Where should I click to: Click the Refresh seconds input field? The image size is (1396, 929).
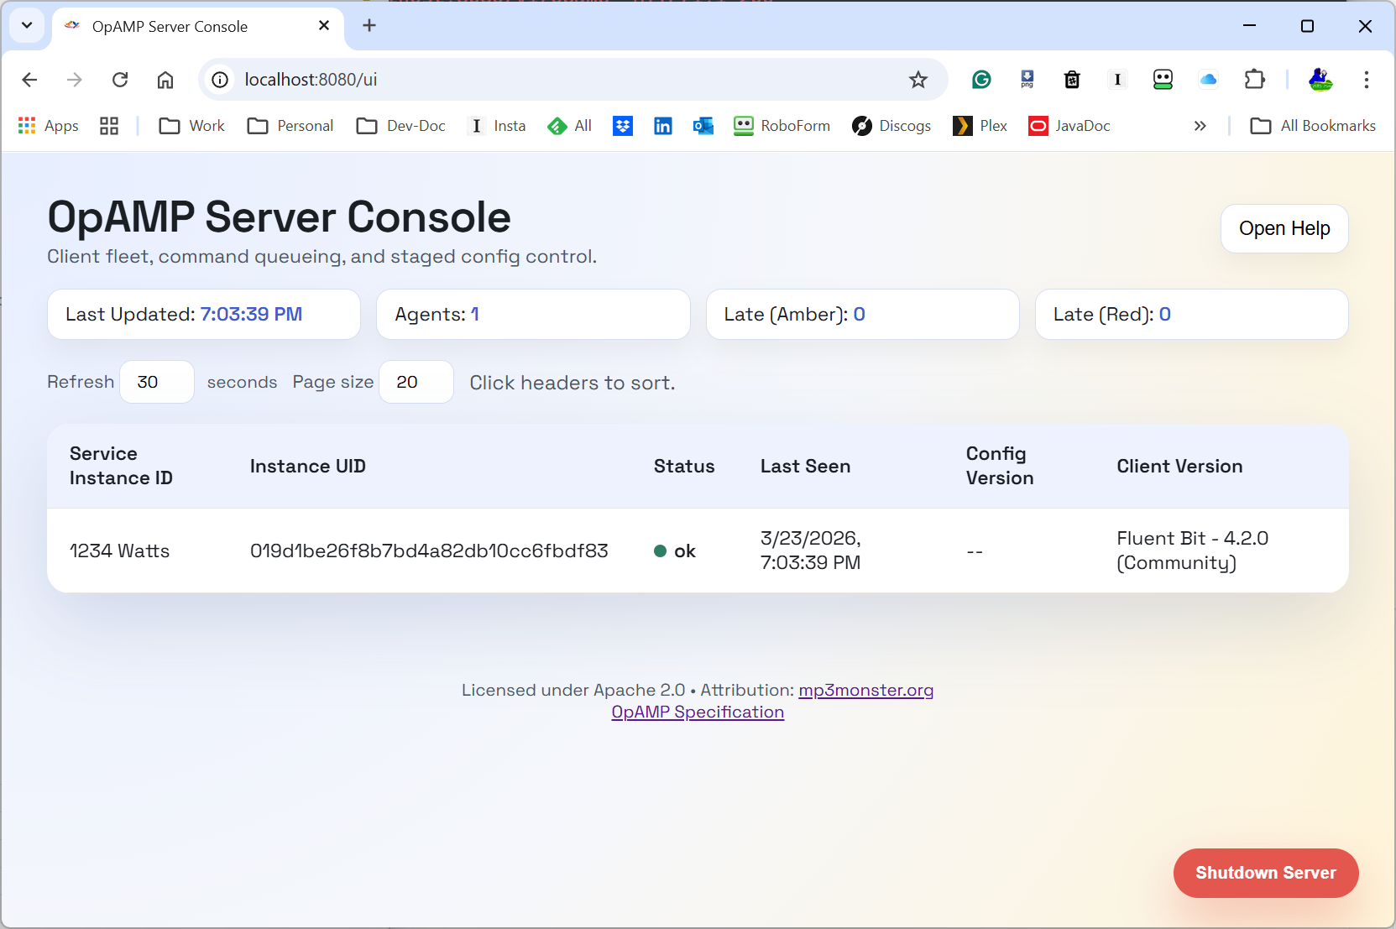tap(157, 382)
